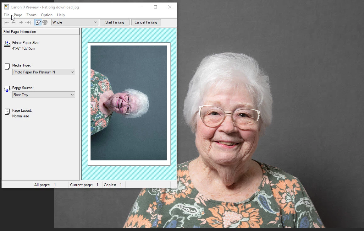Open the Zoom menu
The image size is (364, 231).
[x=31, y=15]
